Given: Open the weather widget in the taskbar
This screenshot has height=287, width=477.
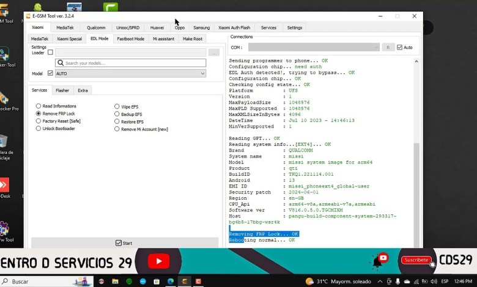Looking at the screenshot, I should [x=330, y=281].
